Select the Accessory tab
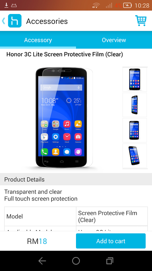This screenshot has width=152, height=271. 38,40
